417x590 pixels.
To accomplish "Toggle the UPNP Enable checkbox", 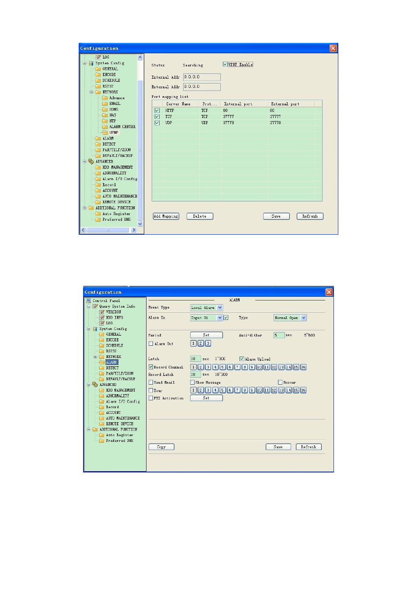I will point(225,64).
